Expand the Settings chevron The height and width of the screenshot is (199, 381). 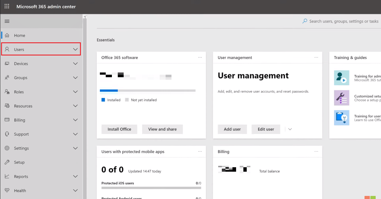(75, 148)
